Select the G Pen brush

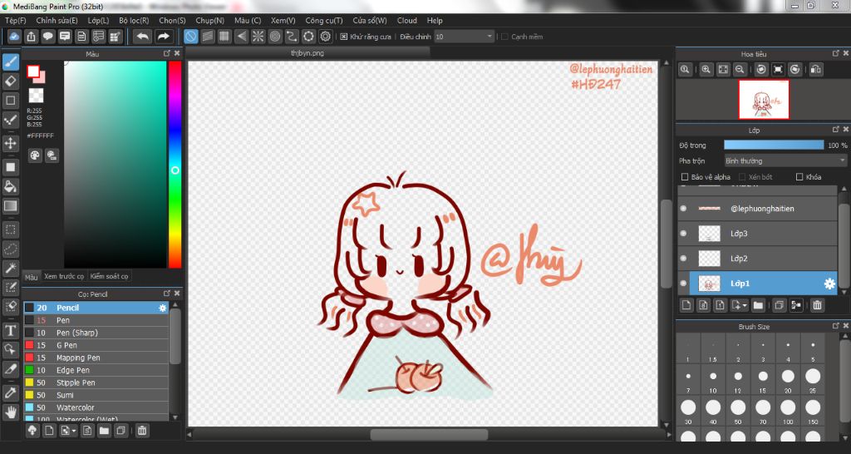click(96, 345)
